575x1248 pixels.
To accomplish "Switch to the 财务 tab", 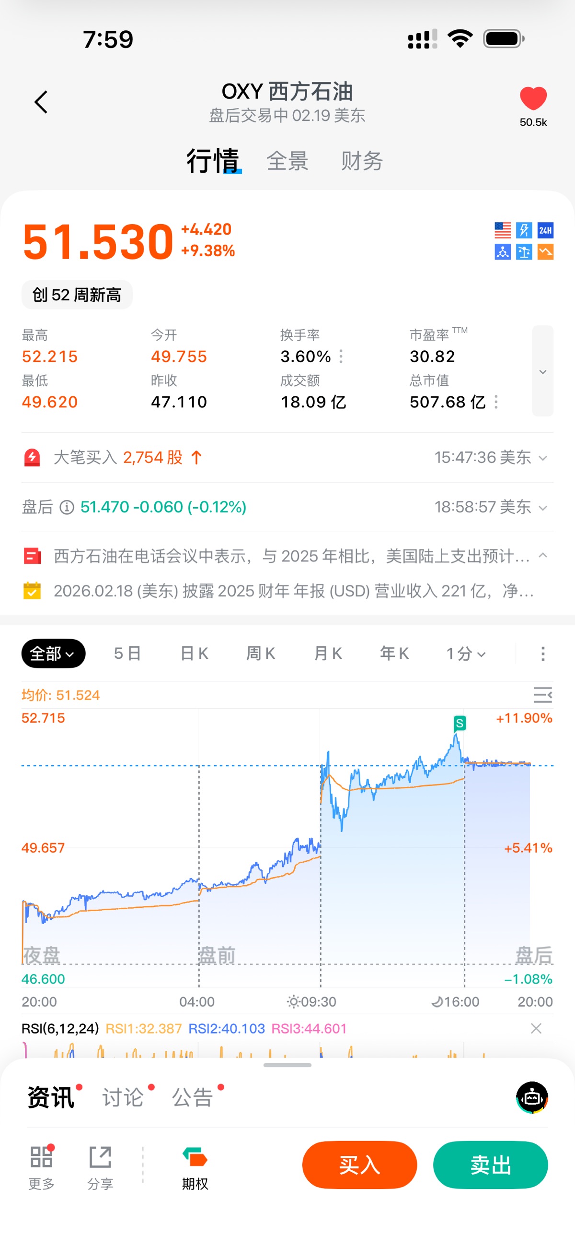I will coord(362,161).
